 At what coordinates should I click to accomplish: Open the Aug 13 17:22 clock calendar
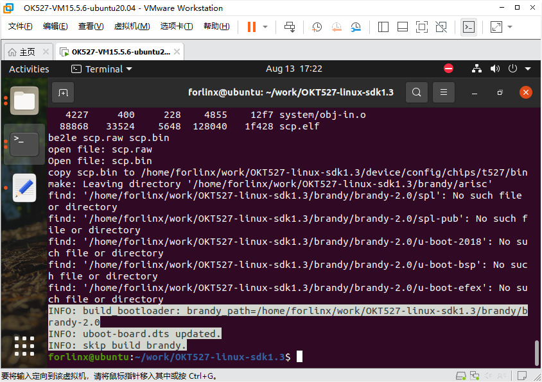[294, 69]
